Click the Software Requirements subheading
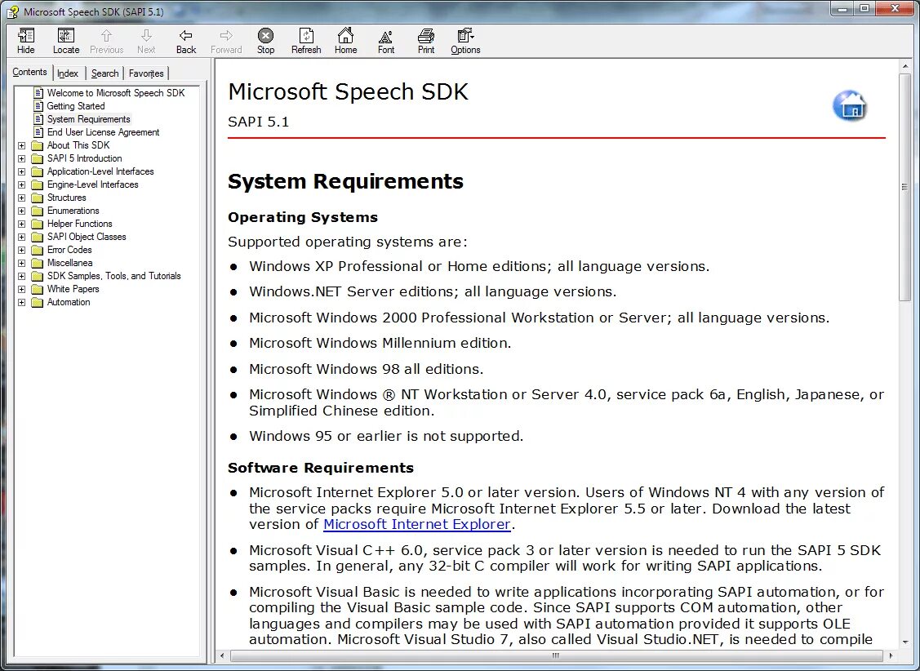920x671 pixels. (x=321, y=468)
